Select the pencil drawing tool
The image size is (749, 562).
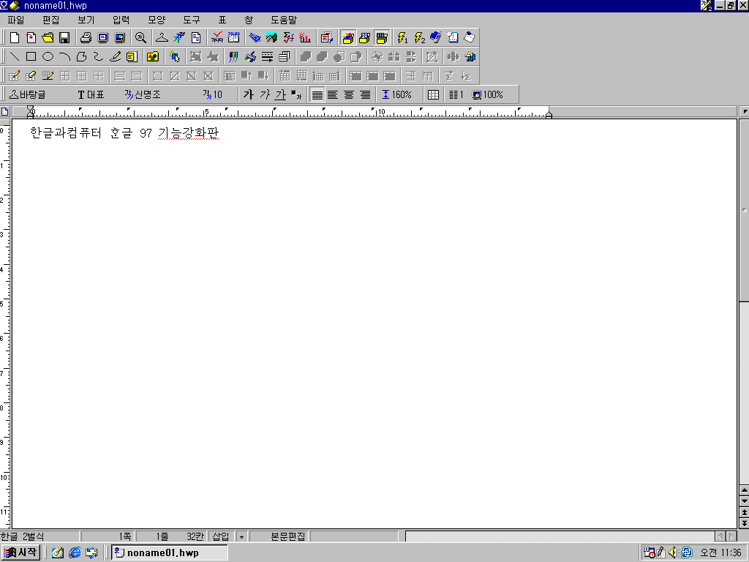pyautogui.click(x=115, y=57)
